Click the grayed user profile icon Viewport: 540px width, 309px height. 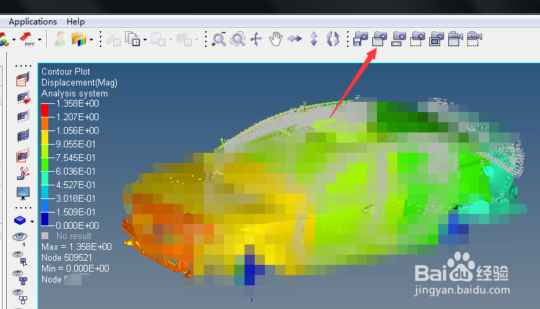tap(60, 39)
